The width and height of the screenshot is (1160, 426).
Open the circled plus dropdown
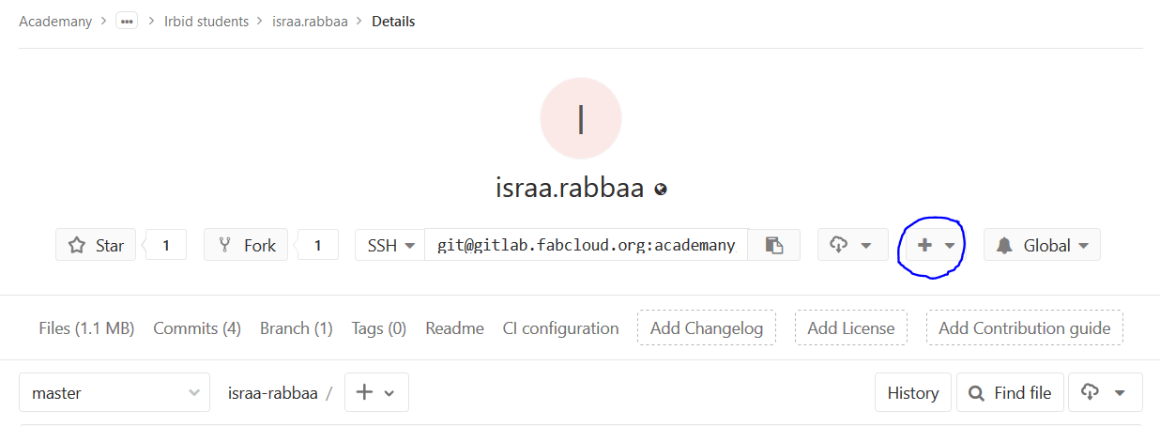click(935, 245)
